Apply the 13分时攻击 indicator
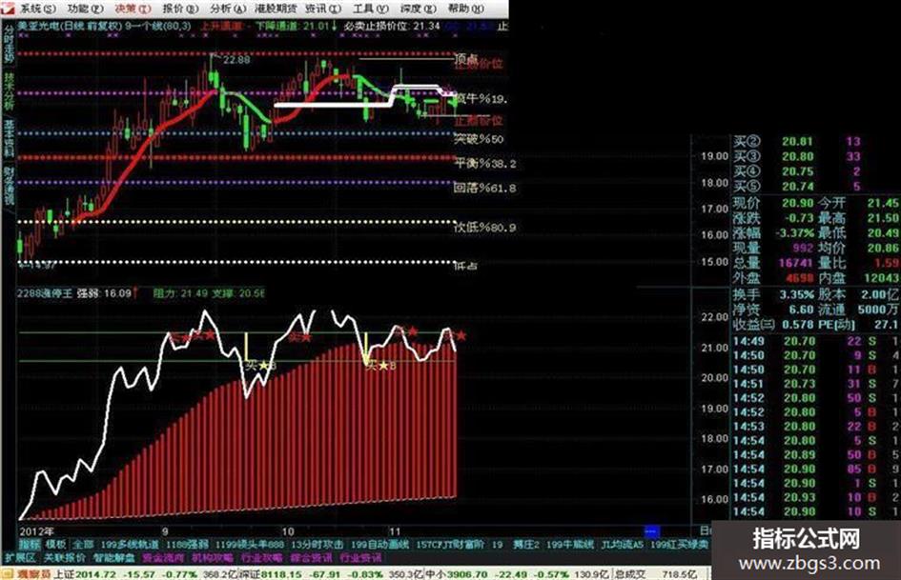 pos(317,544)
